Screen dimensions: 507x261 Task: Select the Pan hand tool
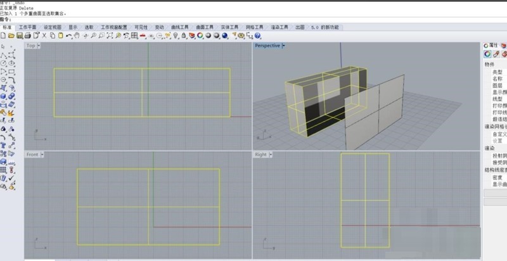(77, 35)
